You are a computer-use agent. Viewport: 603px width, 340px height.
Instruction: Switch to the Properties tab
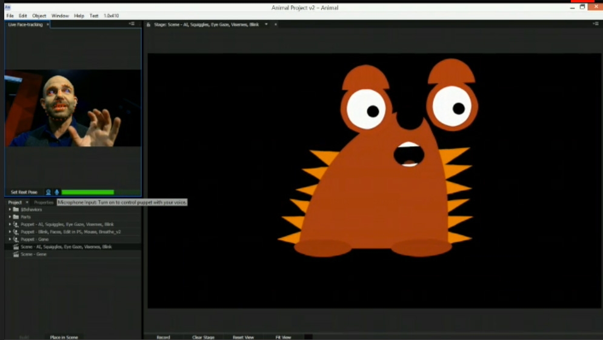pos(44,202)
